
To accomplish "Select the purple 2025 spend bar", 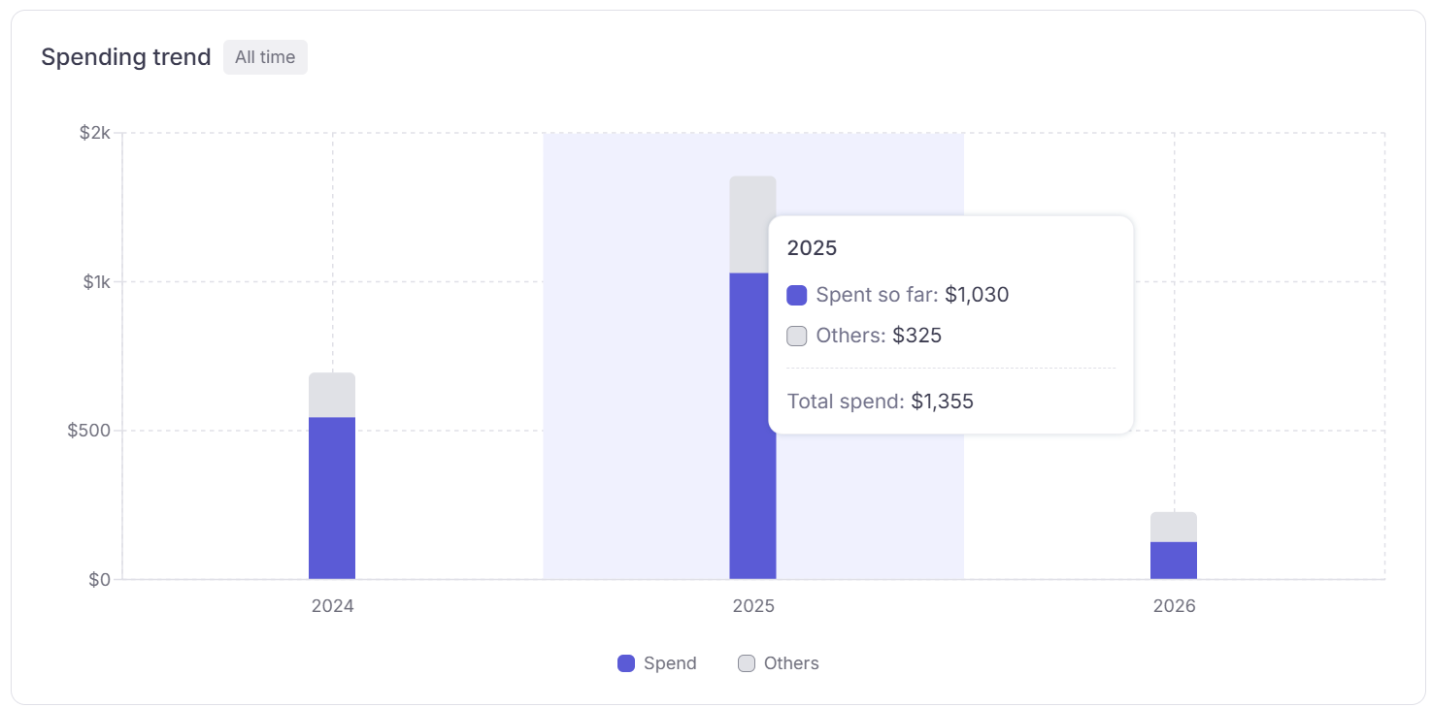I will point(752,427).
